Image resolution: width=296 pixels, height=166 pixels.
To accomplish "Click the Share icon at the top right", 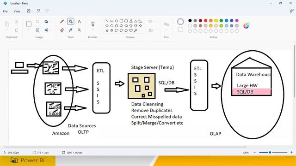I will [291, 11].
